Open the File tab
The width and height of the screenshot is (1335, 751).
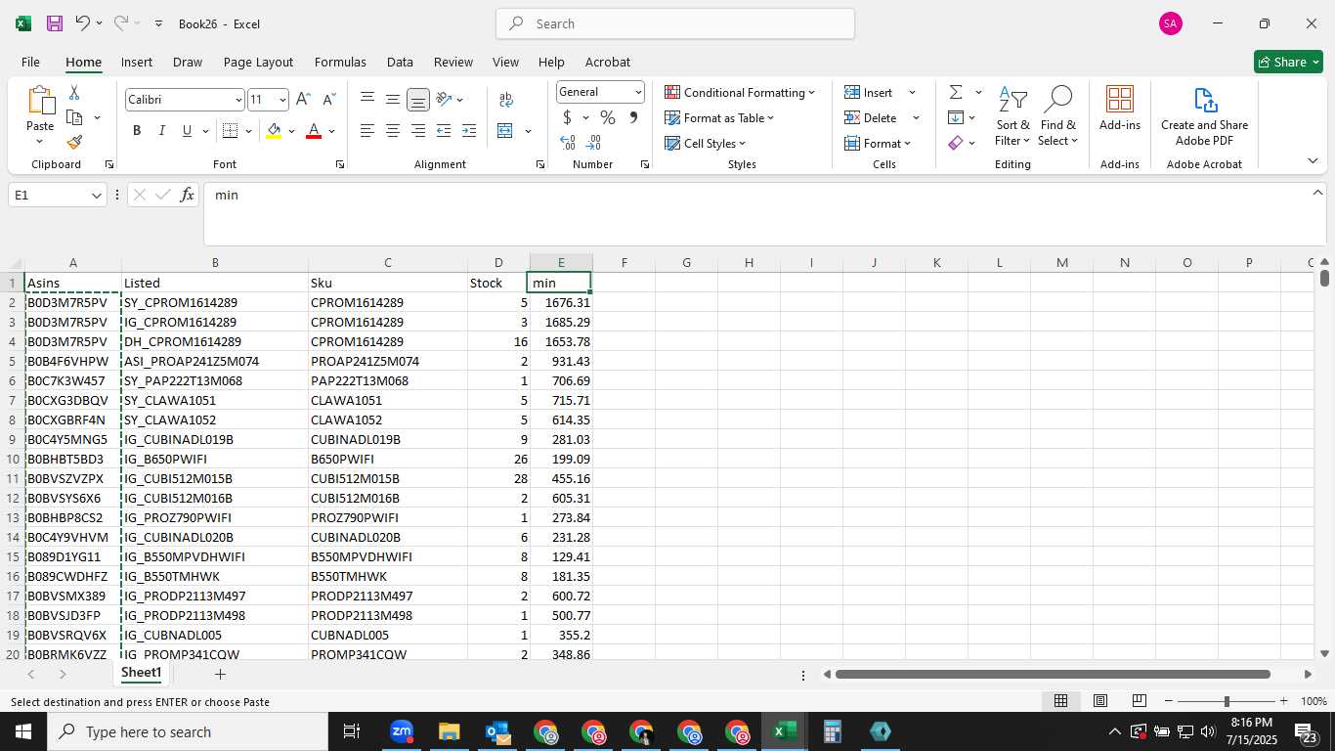pyautogui.click(x=31, y=62)
